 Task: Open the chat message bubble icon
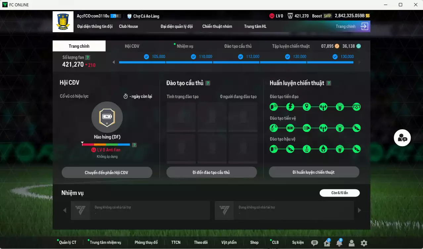tap(314, 243)
